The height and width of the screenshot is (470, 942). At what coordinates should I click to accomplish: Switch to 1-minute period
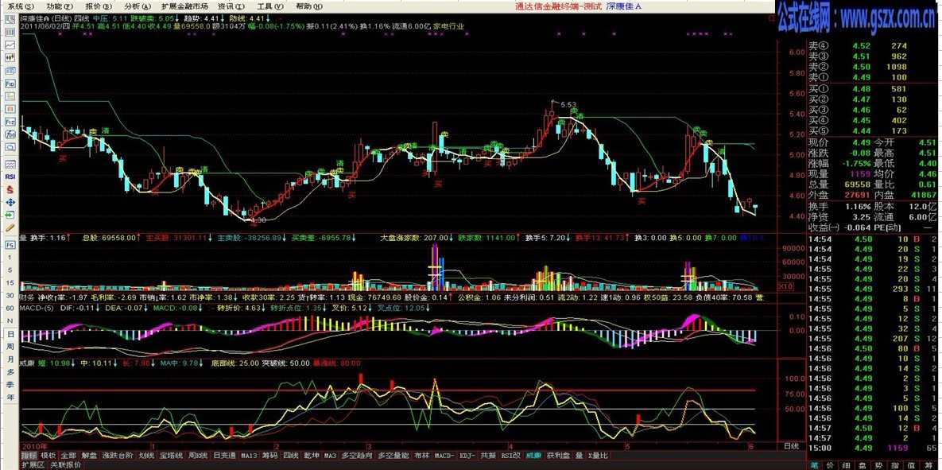10,257
